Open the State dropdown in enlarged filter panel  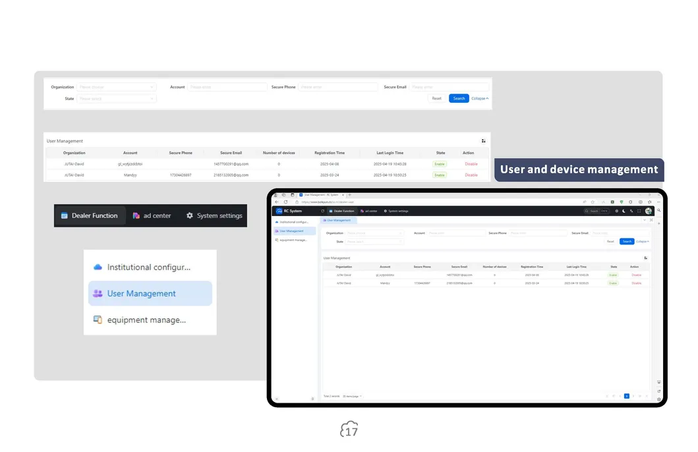pyautogui.click(x=116, y=99)
